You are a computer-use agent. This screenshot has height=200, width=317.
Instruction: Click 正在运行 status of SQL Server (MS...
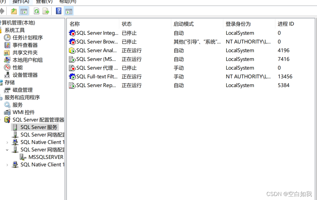click(132, 59)
